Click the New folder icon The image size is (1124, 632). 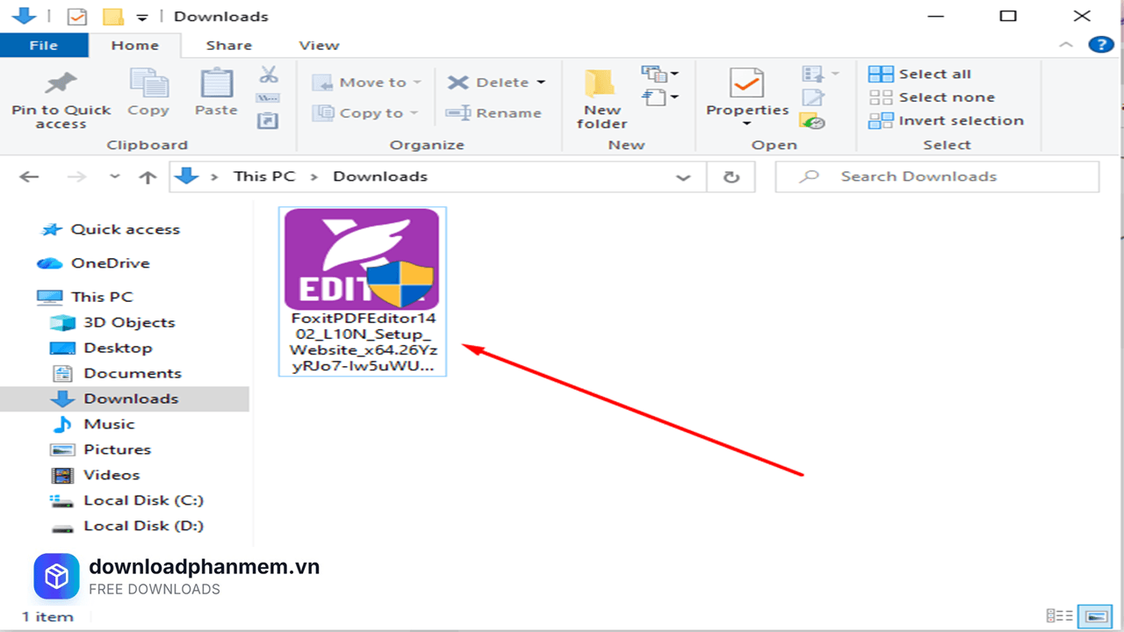pyautogui.click(x=602, y=84)
